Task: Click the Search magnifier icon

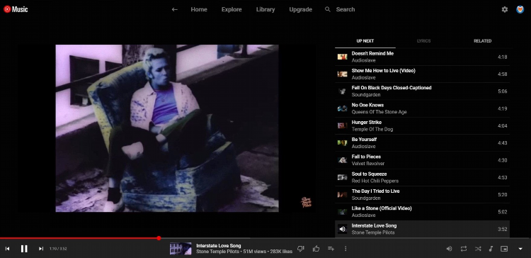Action: pyautogui.click(x=328, y=9)
